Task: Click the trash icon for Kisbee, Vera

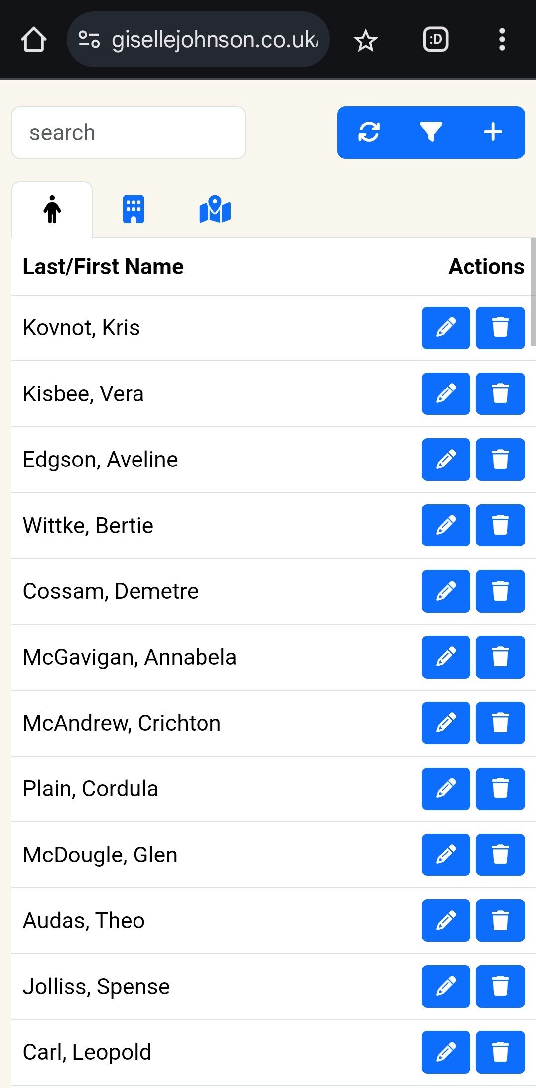Action: pyautogui.click(x=500, y=393)
